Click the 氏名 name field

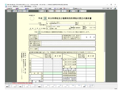coord(61,29)
